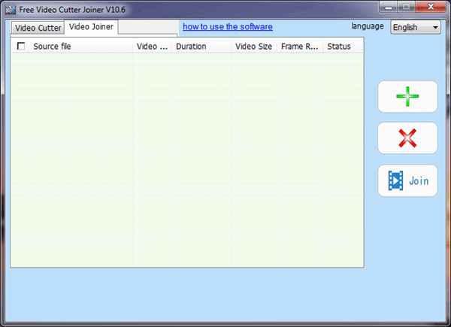Click the app icon in title bar
Screen dimensions: 451x327
11,8
